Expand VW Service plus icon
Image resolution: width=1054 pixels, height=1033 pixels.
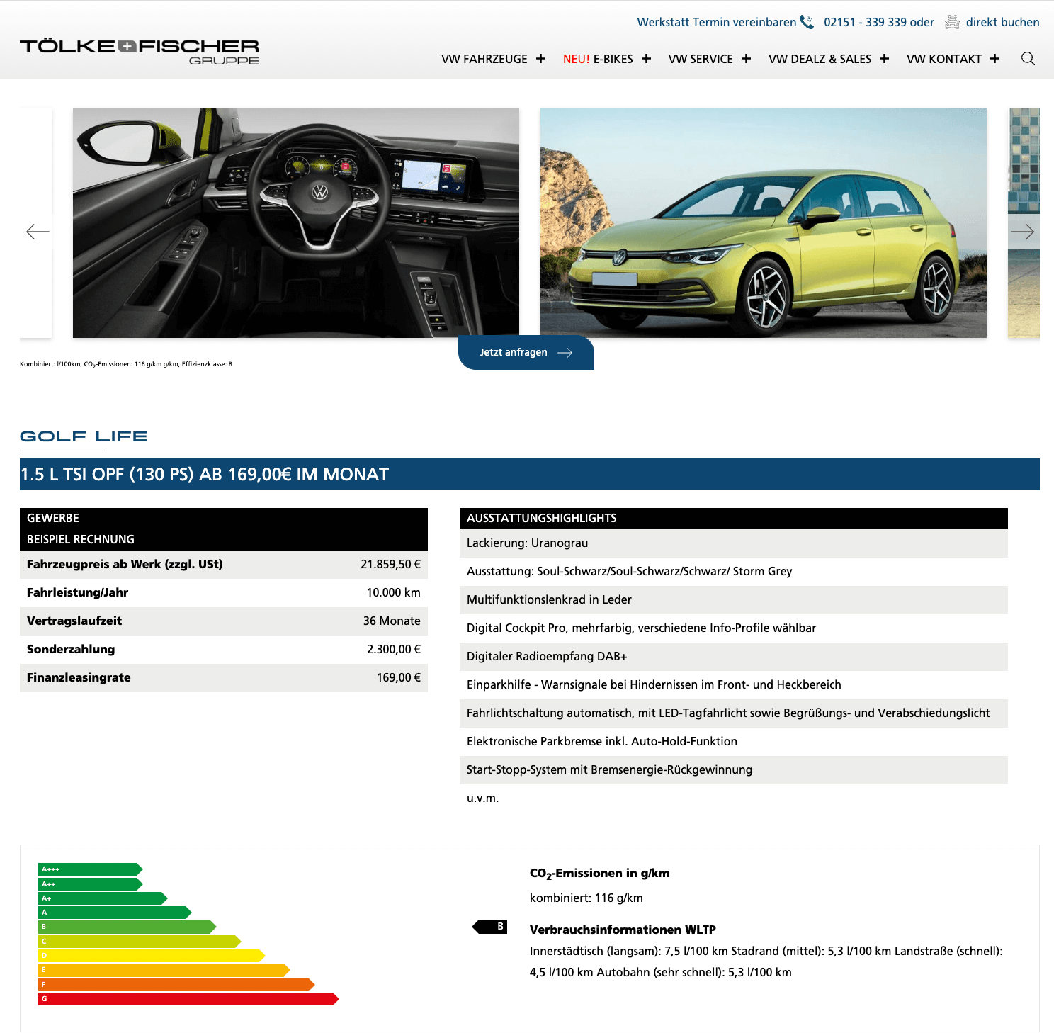(x=746, y=59)
